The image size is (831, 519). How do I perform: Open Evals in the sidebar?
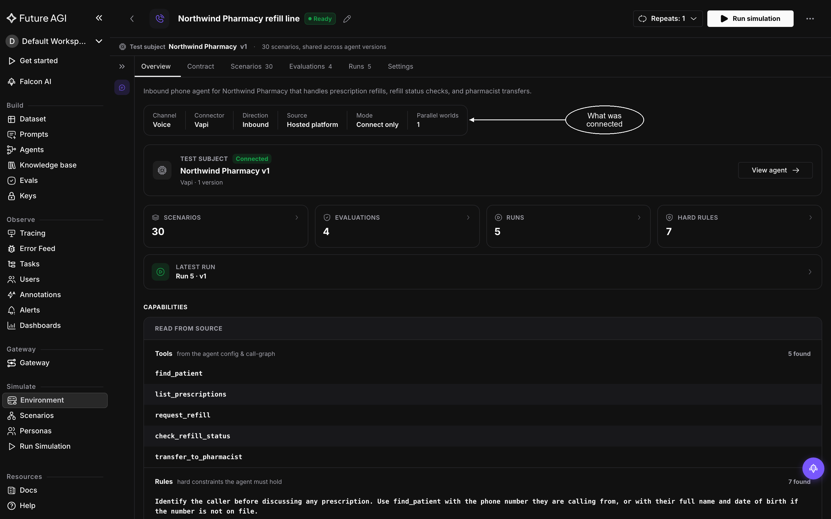[x=55, y=181]
